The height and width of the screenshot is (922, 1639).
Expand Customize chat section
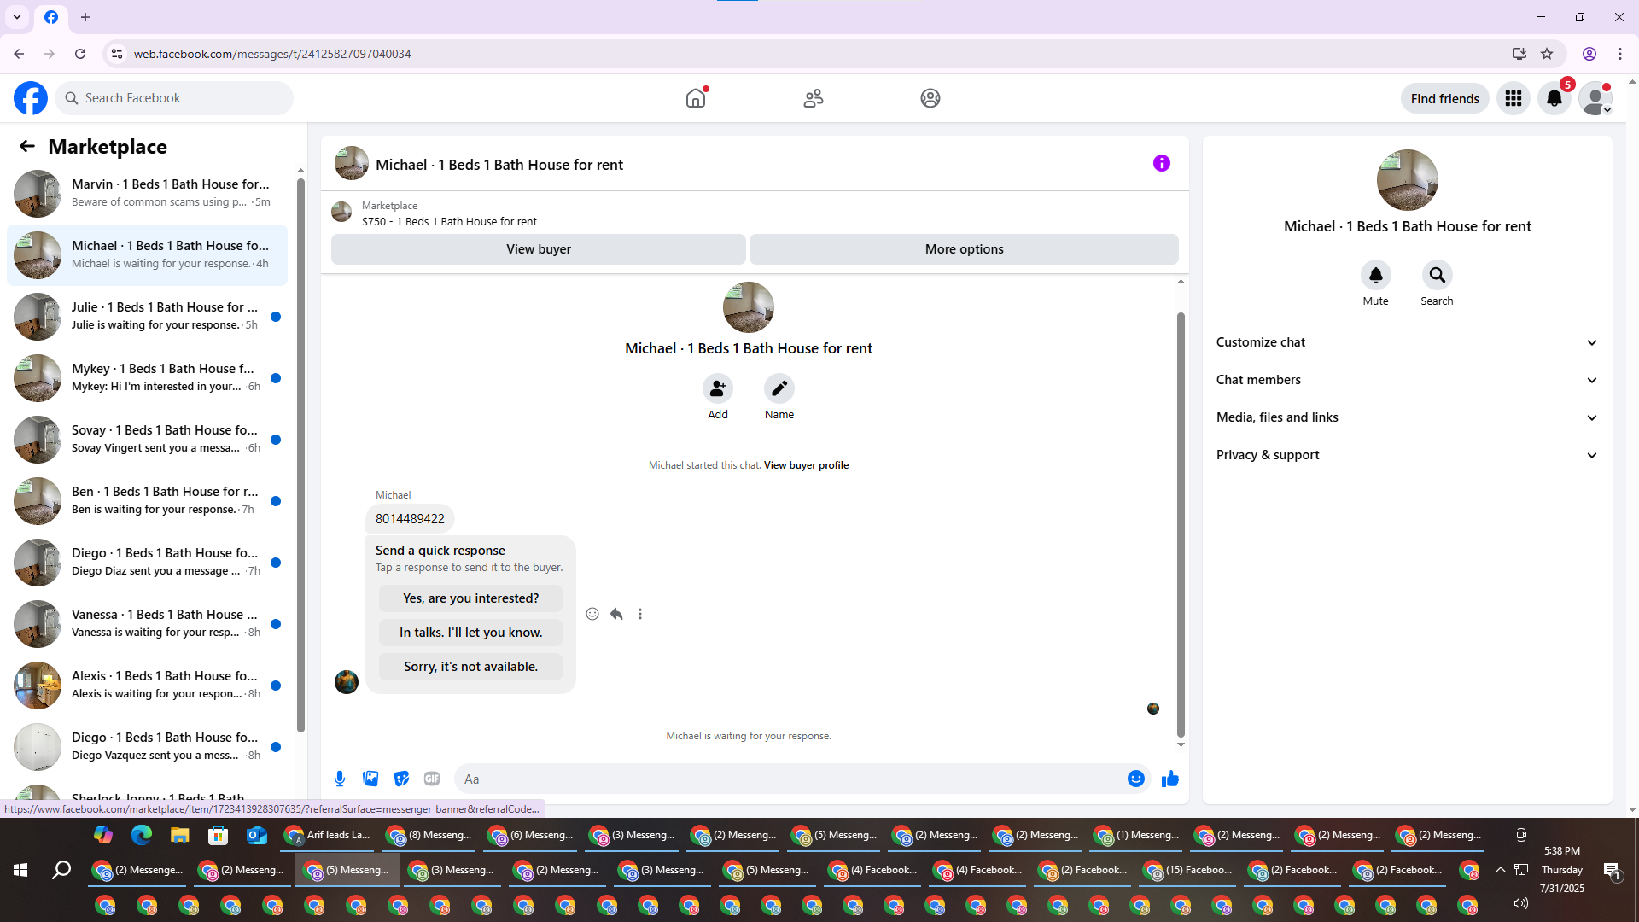[1406, 342]
